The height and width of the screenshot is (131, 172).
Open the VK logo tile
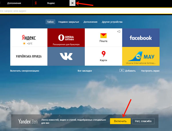point(66,56)
